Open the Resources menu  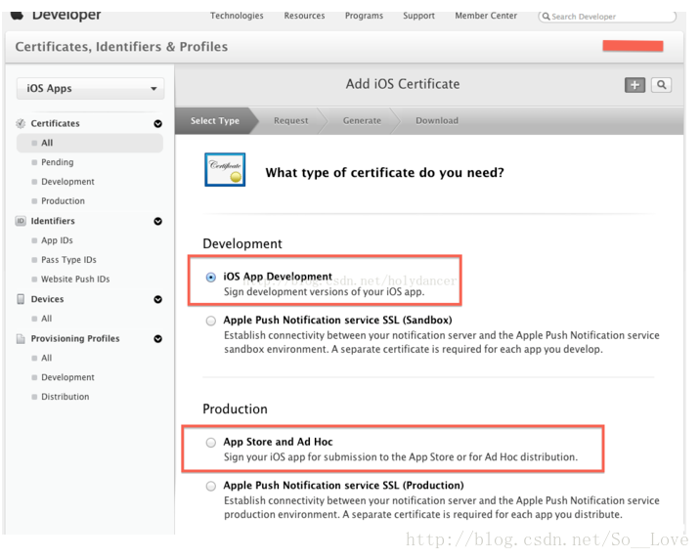(x=304, y=16)
